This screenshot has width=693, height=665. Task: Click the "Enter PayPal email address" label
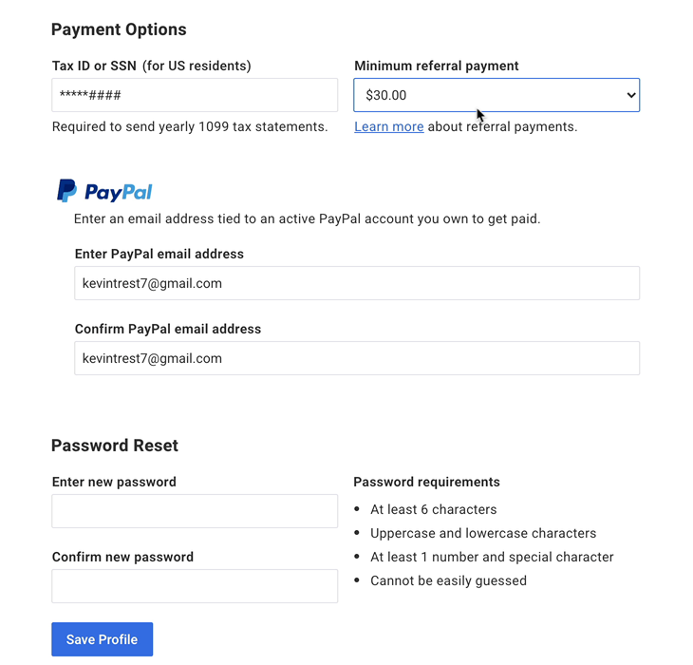click(x=159, y=254)
